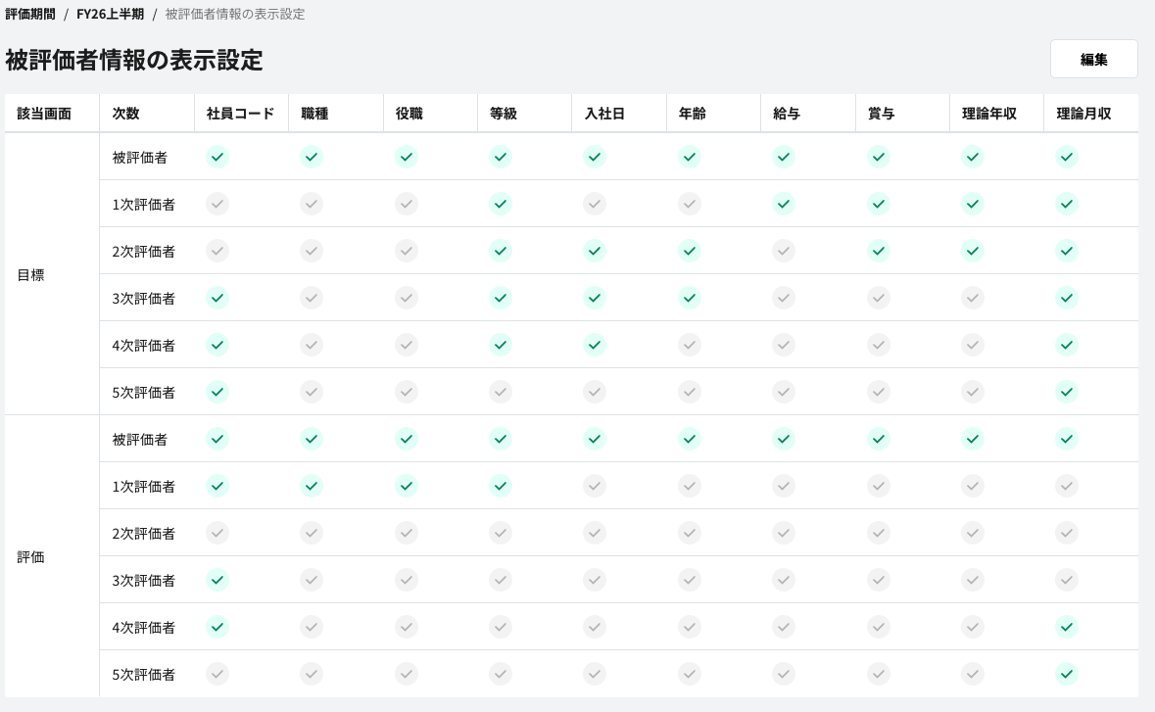Click 理論月収 check icon for 目標 5次評価者
Screen dimensions: 1155x712
(1067, 392)
